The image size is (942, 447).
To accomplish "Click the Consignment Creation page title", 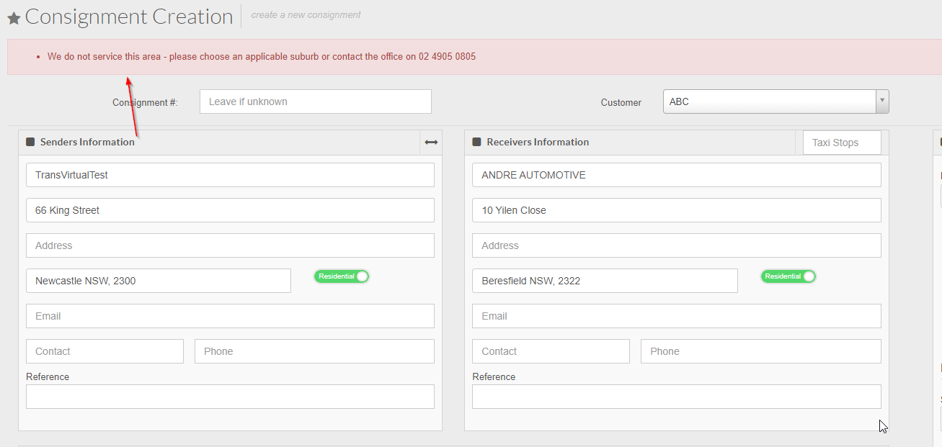I will pyautogui.click(x=129, y=17).
